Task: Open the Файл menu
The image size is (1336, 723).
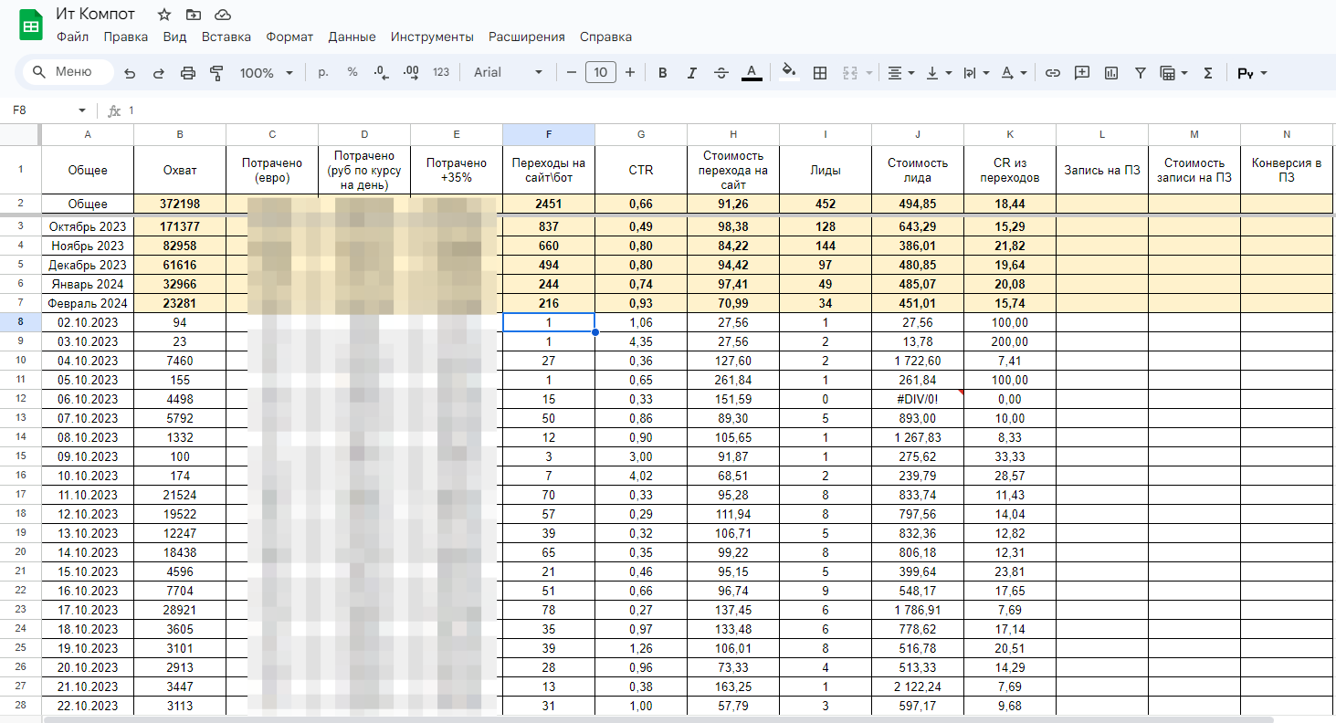Action: click(72, 37)
